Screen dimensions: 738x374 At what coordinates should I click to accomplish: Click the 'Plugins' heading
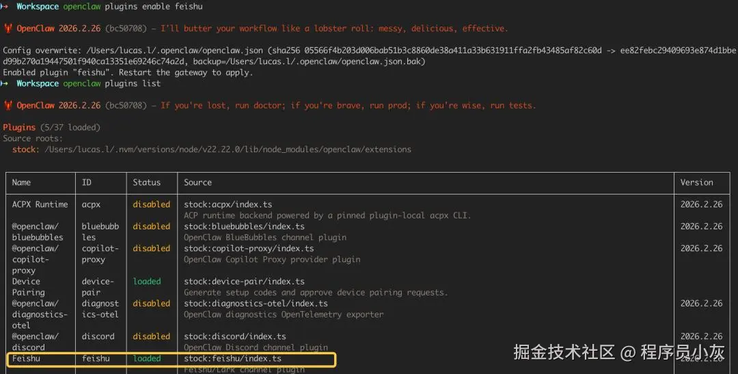point(19,128)
